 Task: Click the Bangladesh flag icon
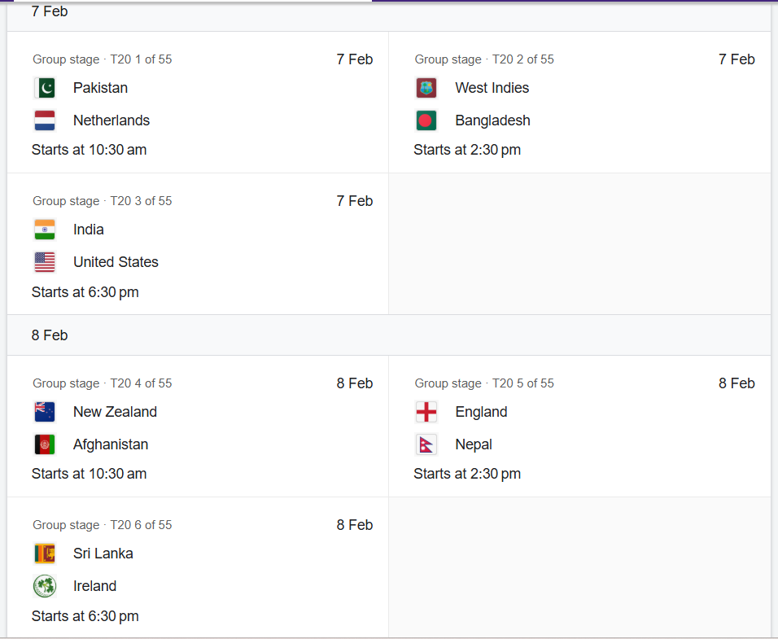pos(426,120)
